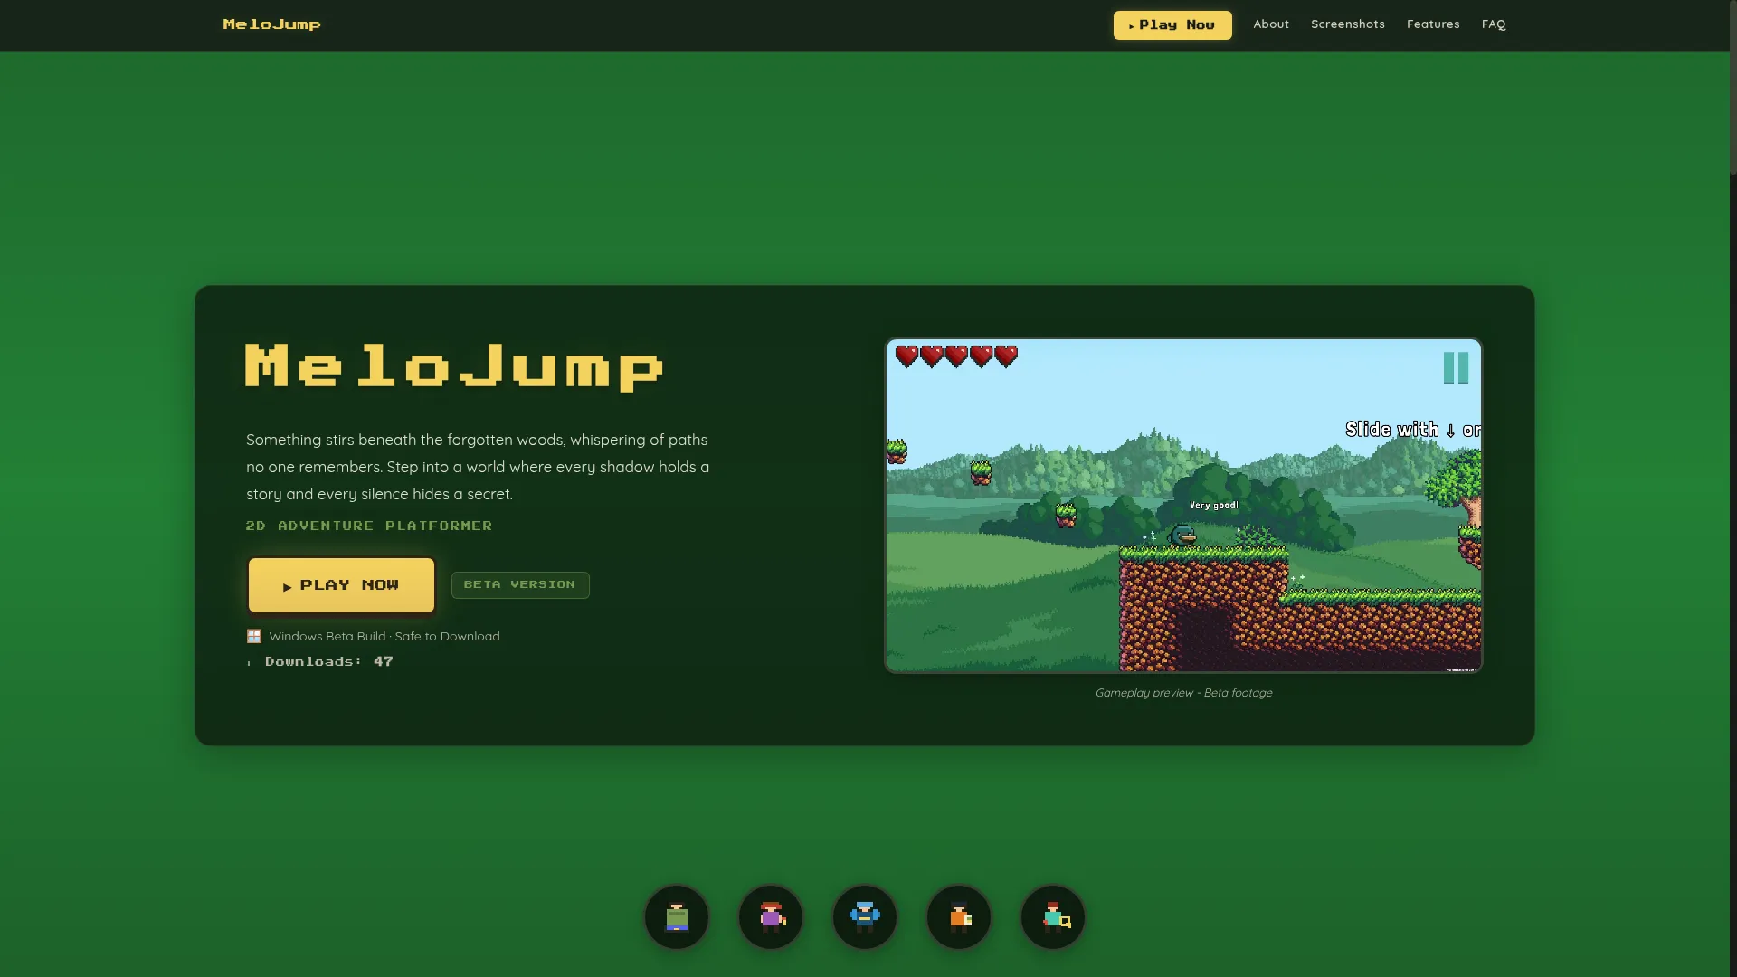Click the Downloads: 47 counter text

coord(329,662)
